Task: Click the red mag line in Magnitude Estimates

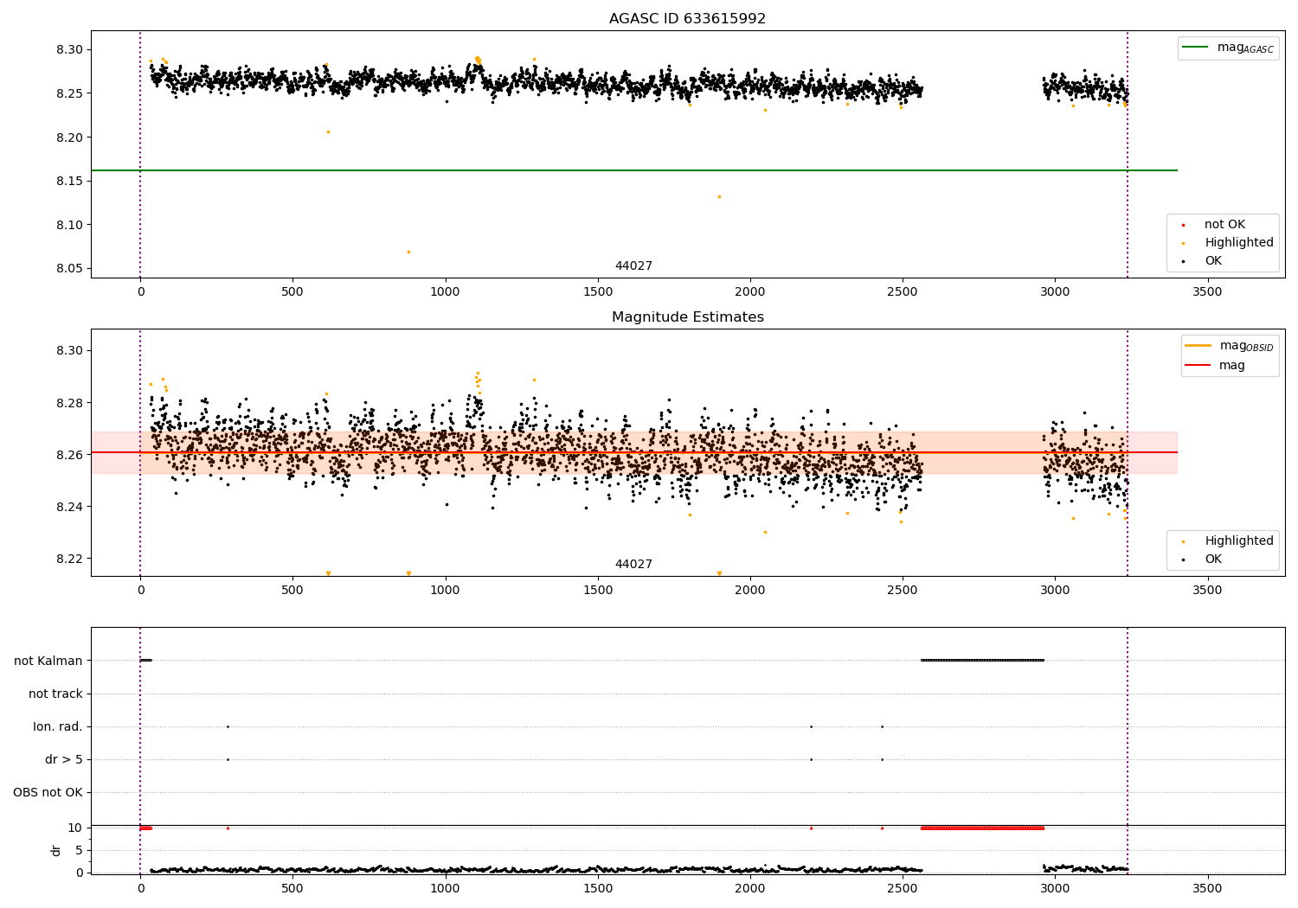Action: click(634, 452)
